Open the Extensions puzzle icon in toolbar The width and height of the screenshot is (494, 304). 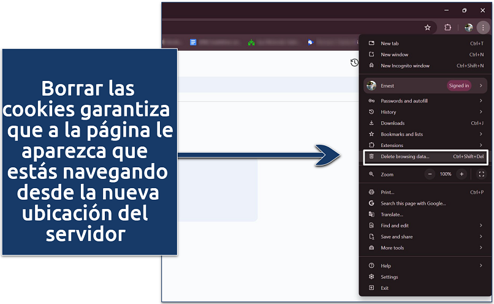point(447,28)
